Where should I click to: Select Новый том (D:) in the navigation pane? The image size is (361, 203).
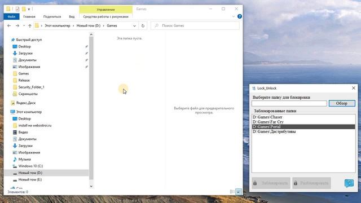coord(30,173)
